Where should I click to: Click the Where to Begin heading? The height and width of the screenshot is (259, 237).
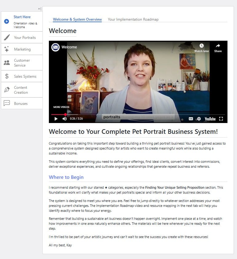pos(66,177)
